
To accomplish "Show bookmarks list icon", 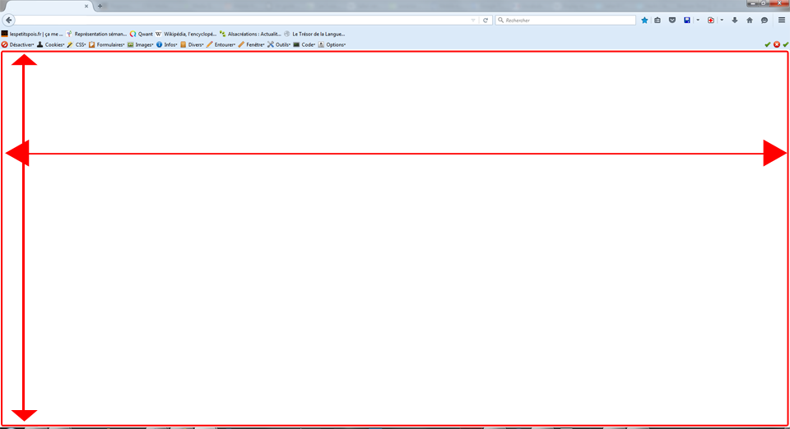I will 658,20.
